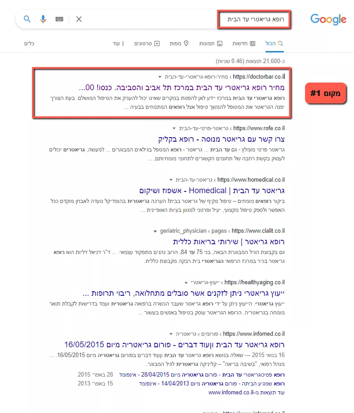Click עוד תוצאות מ-www.infomed.co.il link

[x=246, y=393]
